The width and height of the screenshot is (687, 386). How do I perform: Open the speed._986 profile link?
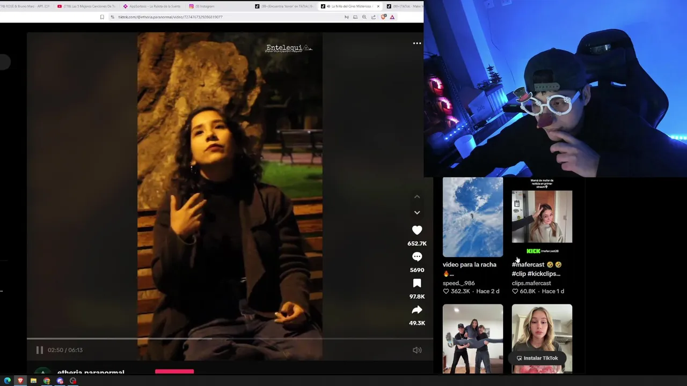(459, 283)
